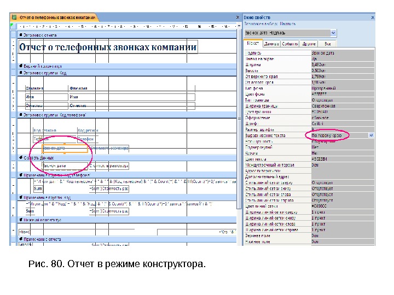This screenshot has height=295, width=394.
Task: Close the 'Окно свойств' property sheet
Action: (x=373, y=17)
